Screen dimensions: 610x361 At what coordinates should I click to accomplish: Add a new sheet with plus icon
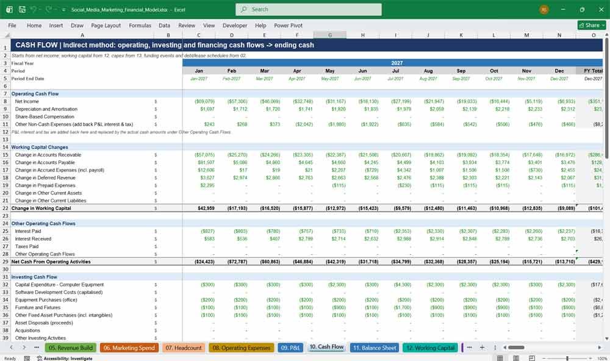(x=482, y=348)
